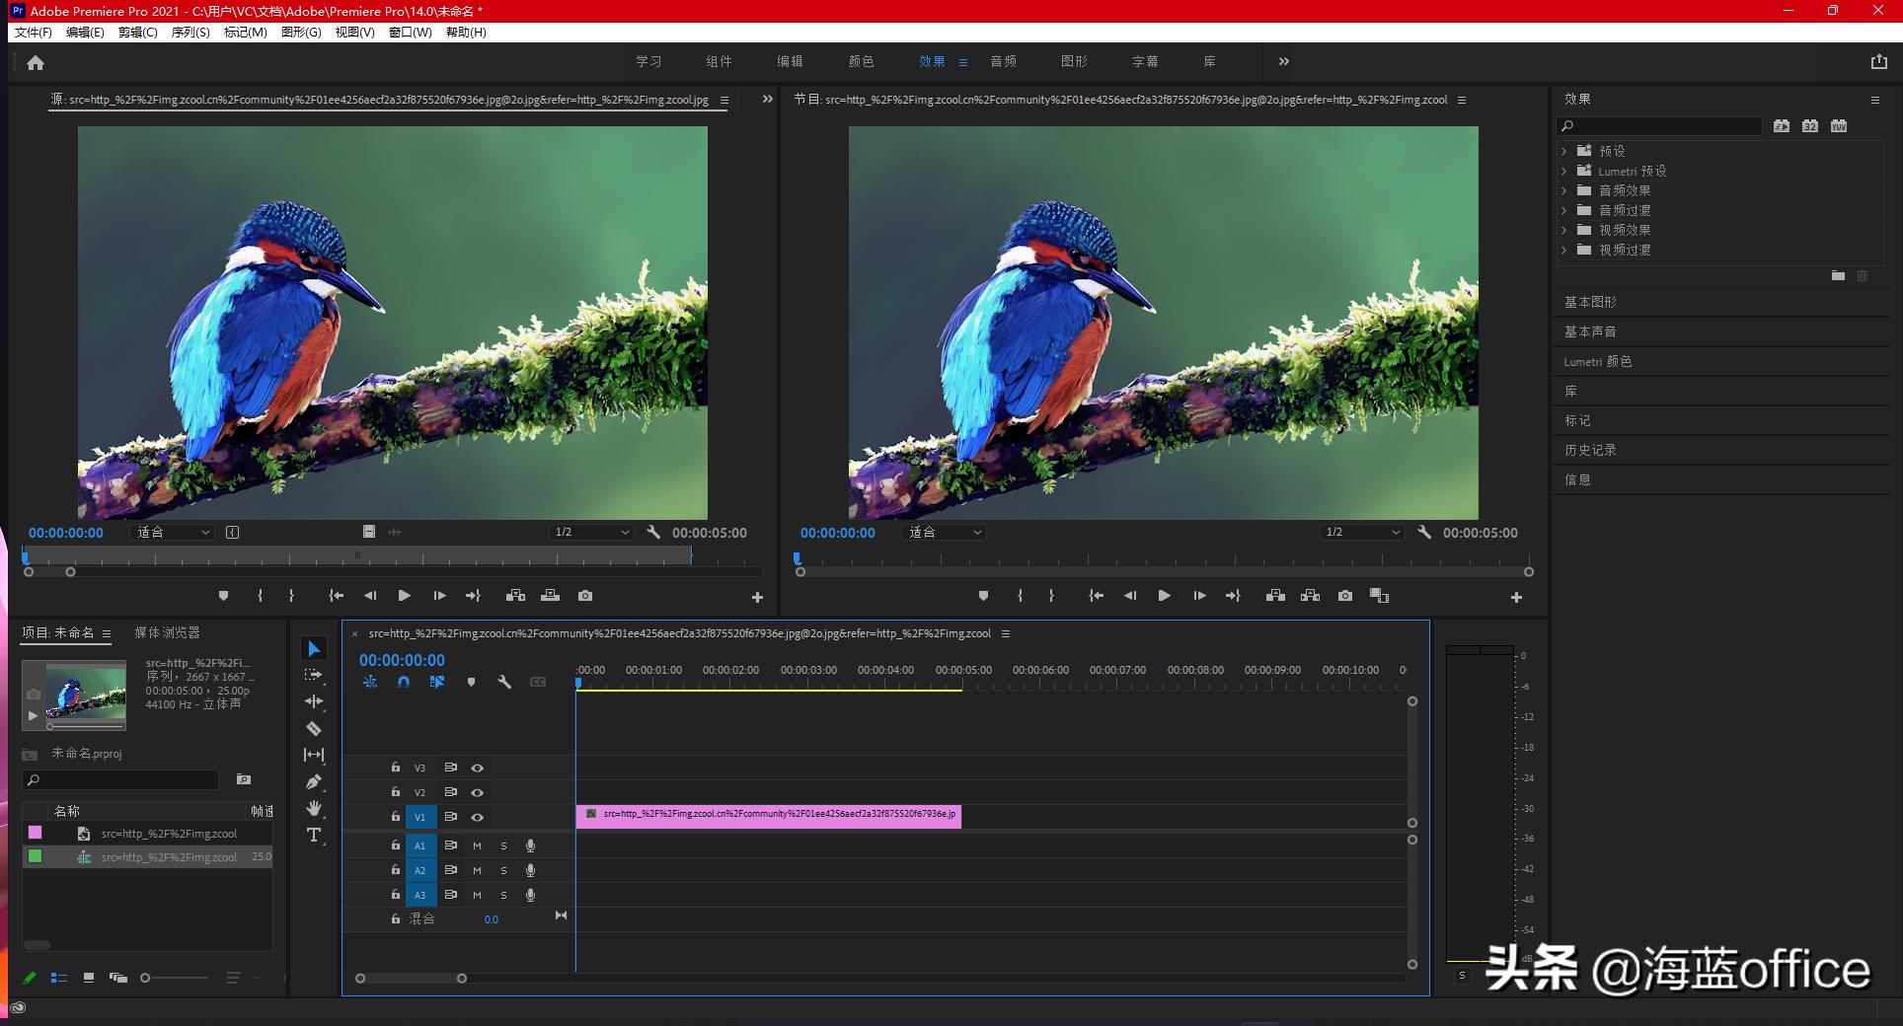The width and height of the screenshot is (1903, 1026).
Task: Expand the 视频效果 folder
Action: click(1564, 230)
